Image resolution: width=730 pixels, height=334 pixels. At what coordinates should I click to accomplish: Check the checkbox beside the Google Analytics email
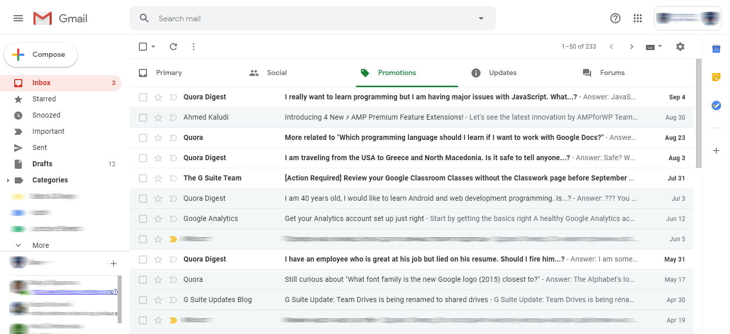[142, 218]
